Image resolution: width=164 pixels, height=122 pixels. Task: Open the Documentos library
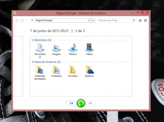[40, 51]
